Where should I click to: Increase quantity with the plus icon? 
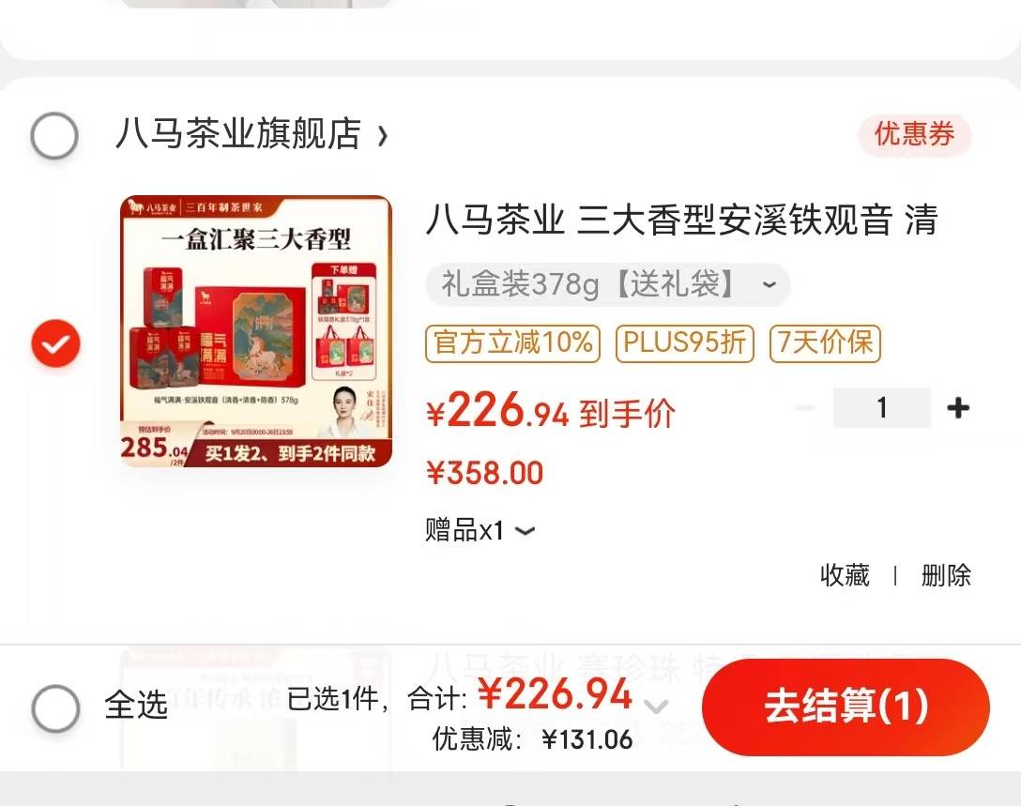[958, 408]
